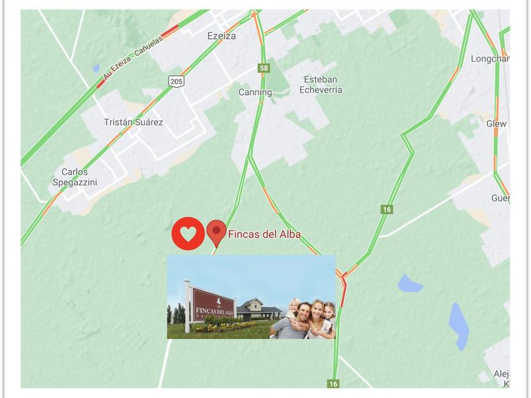Click the Longchamps label at map edge
The height and width of the screenshot is (398, 531).
tap(490, 59)
